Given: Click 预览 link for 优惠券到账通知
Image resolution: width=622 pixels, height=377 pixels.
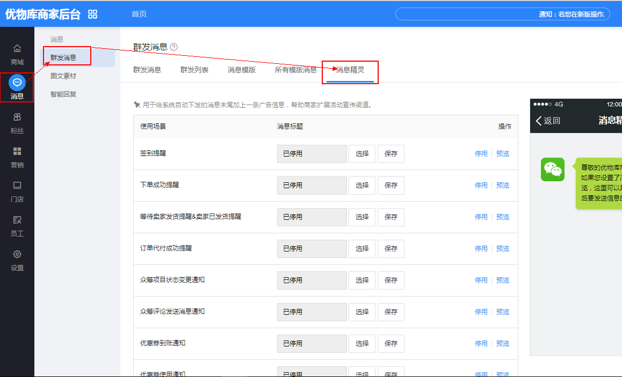Looking at the screenshot, I should (x=503, y=344).
